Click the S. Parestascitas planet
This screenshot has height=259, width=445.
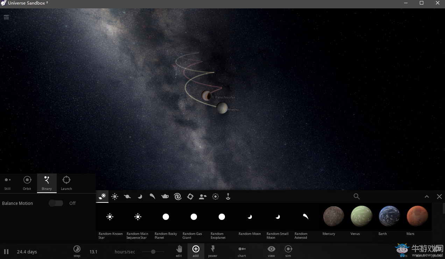[x=206, y=95]
